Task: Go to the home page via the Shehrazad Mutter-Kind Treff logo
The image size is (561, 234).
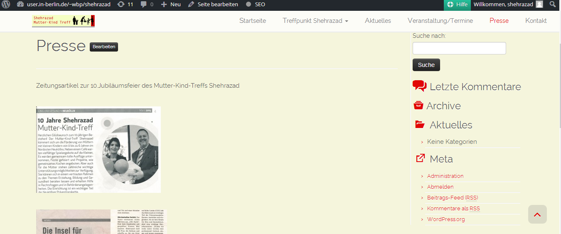Action: 63,21
